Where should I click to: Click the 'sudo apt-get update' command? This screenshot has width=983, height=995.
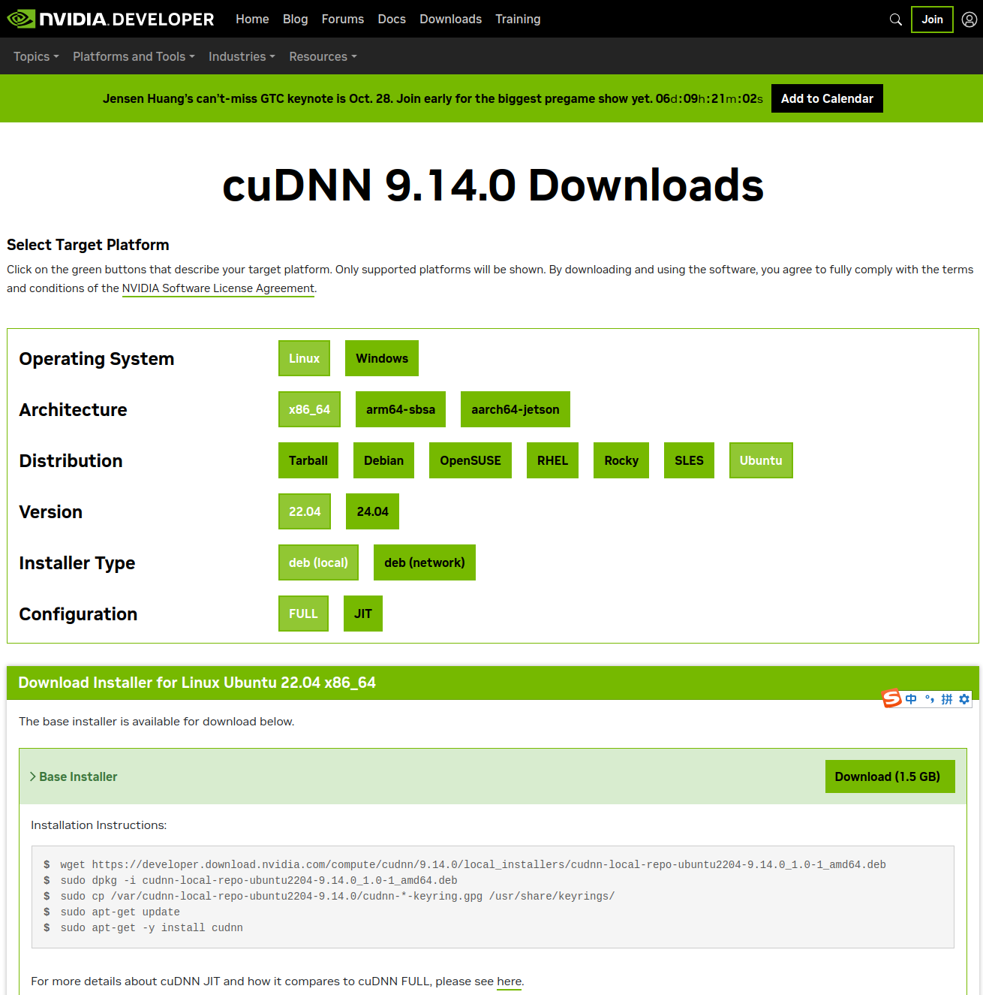tap(120, 912)
